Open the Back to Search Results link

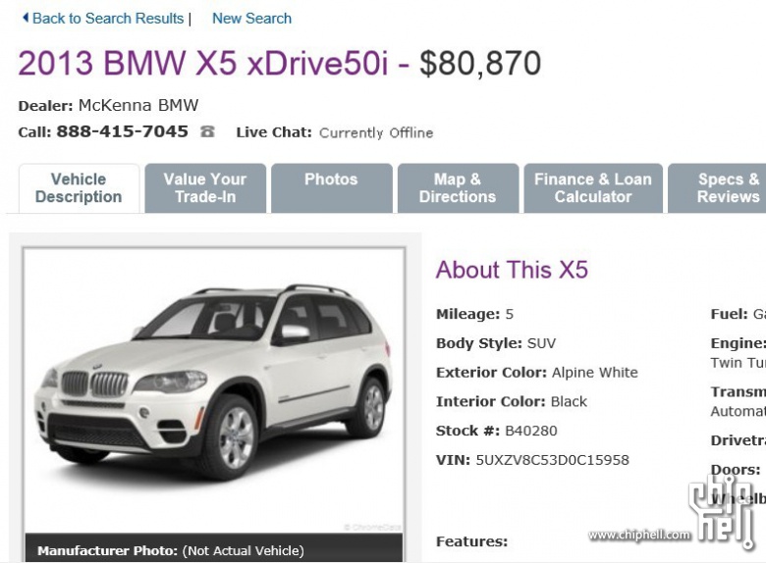click(x=108, y=19)
